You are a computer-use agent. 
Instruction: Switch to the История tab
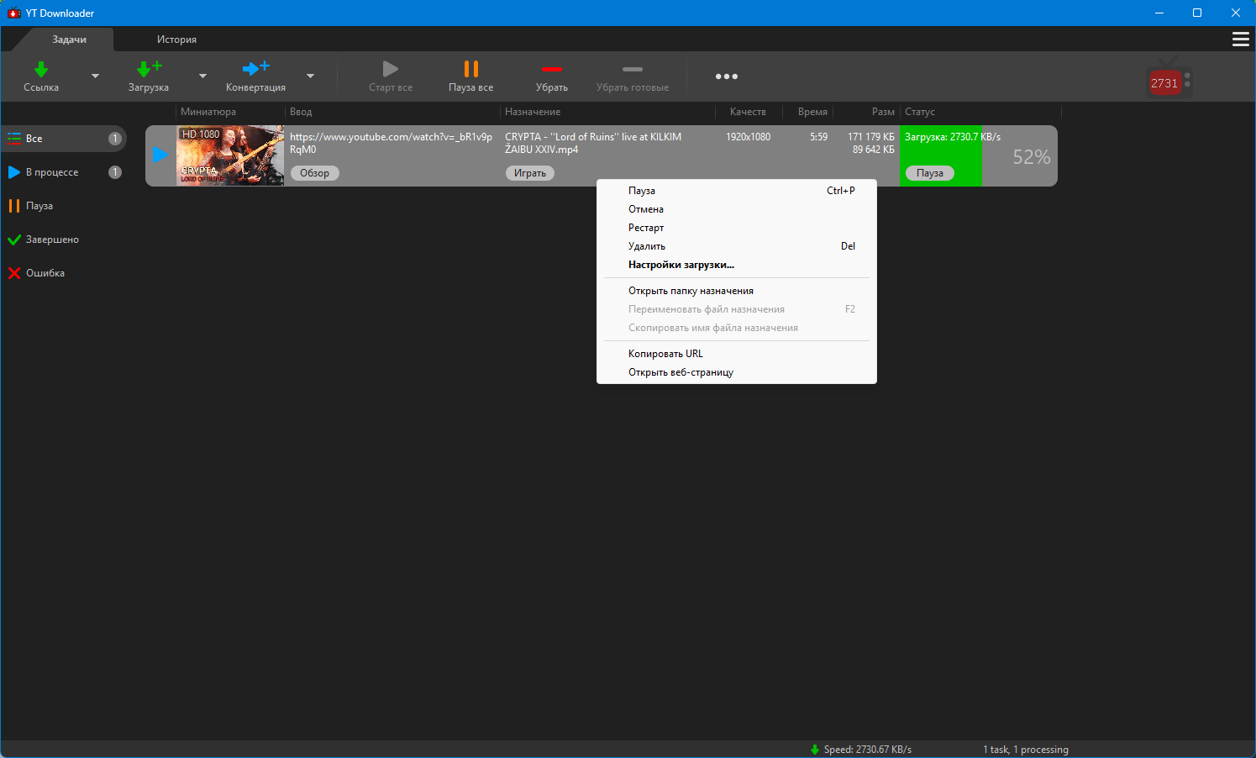(176, 39)
